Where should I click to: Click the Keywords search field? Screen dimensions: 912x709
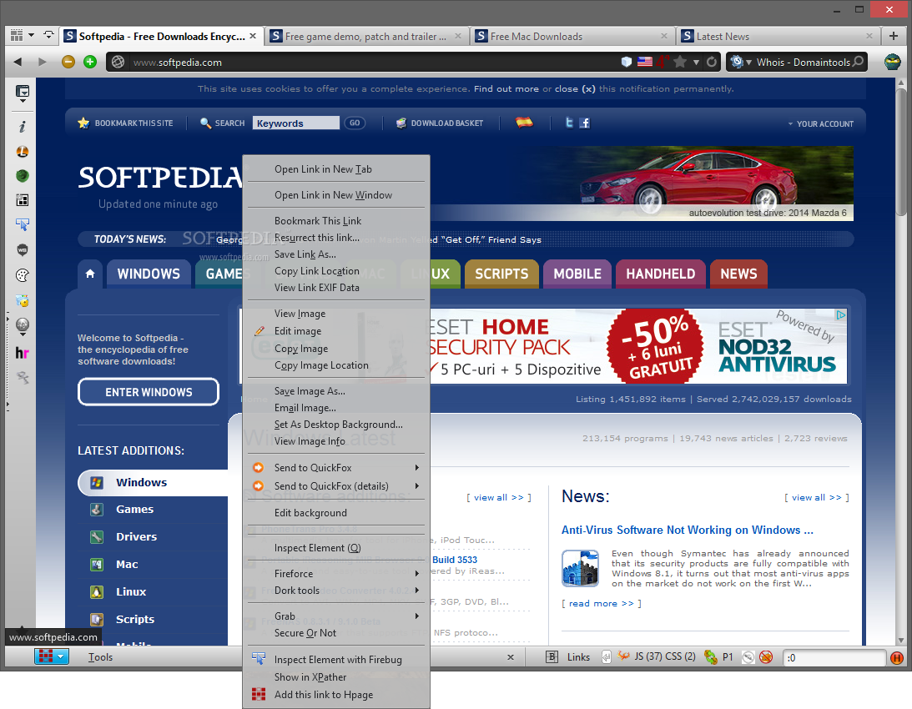click(295, 123)
